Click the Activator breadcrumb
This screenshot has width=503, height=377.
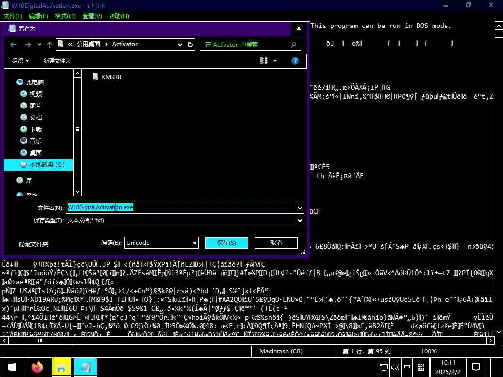(125, 44)
